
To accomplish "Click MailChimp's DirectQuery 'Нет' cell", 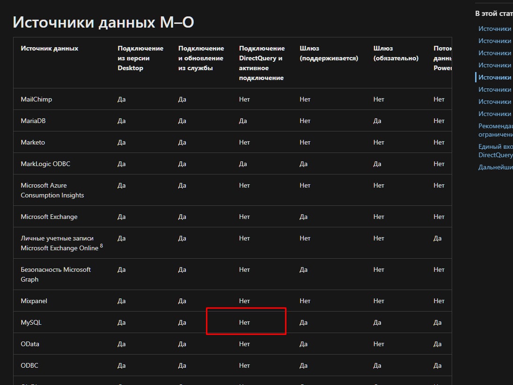I will [x=244, y=99].
